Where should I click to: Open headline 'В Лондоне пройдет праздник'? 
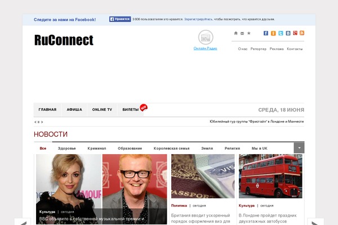point(268,218)
